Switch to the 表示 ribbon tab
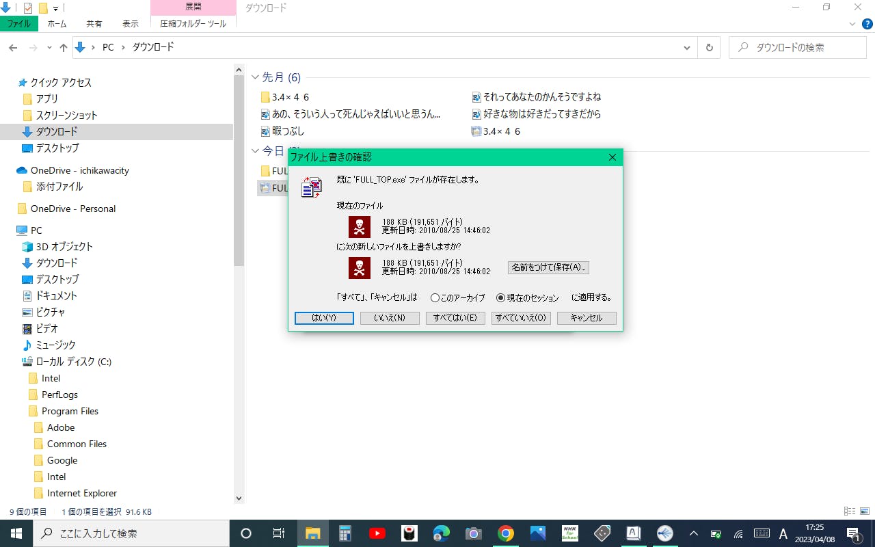Image resolution: width=875 pixels, height=547 pixels. point(130,24)
